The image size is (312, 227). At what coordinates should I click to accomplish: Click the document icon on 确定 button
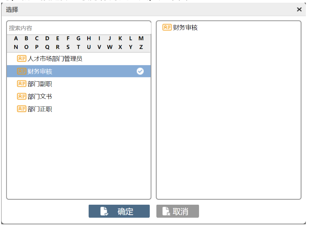[104, 211]
